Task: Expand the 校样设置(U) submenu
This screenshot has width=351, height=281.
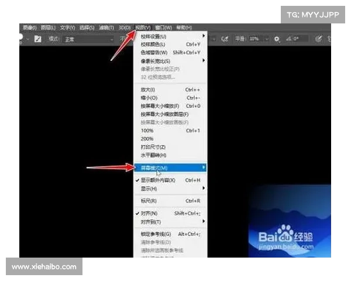Action: coord(170,36)
